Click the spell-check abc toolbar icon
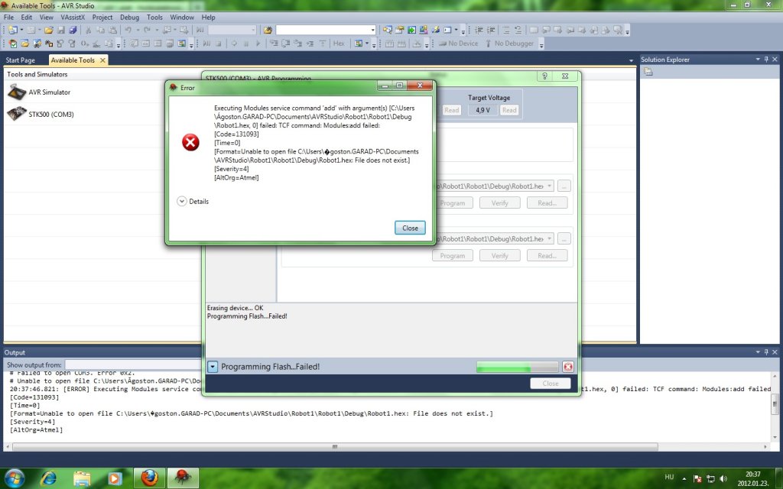Screen dimensions: 783x489 96,44
